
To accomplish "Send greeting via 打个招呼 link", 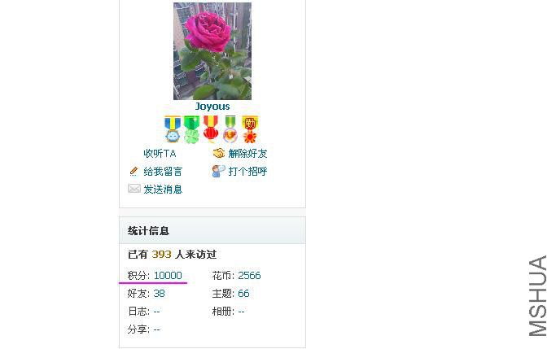I will click(247, 172).
